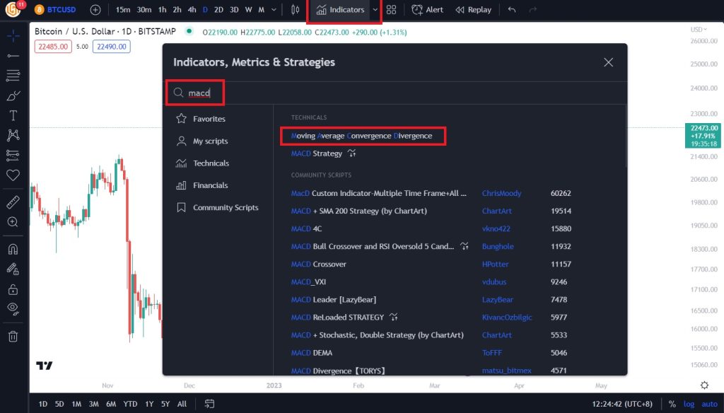Toggle log scale
This screenshot has height=413, width=724.
pyautogui.click(x=689, y=404)
